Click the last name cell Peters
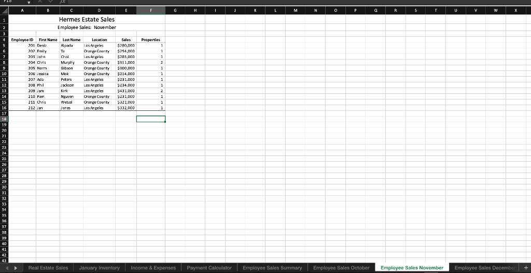The width and height of the screenshot is (531, 273). point(72,79)
